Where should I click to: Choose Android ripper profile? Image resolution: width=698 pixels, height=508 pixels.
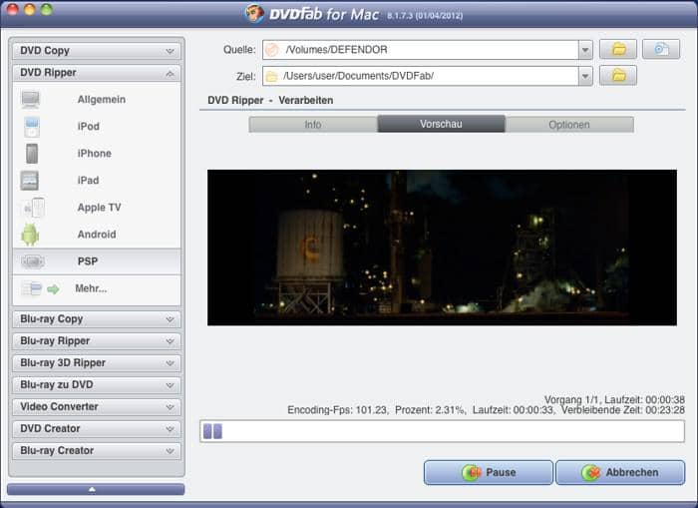coord(97,235)
